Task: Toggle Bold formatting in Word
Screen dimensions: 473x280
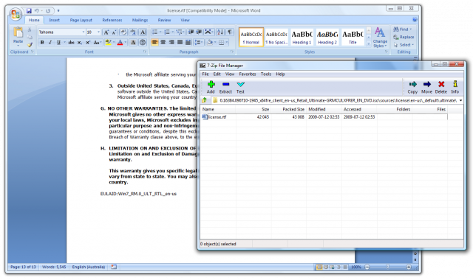Action: [42, 43]
